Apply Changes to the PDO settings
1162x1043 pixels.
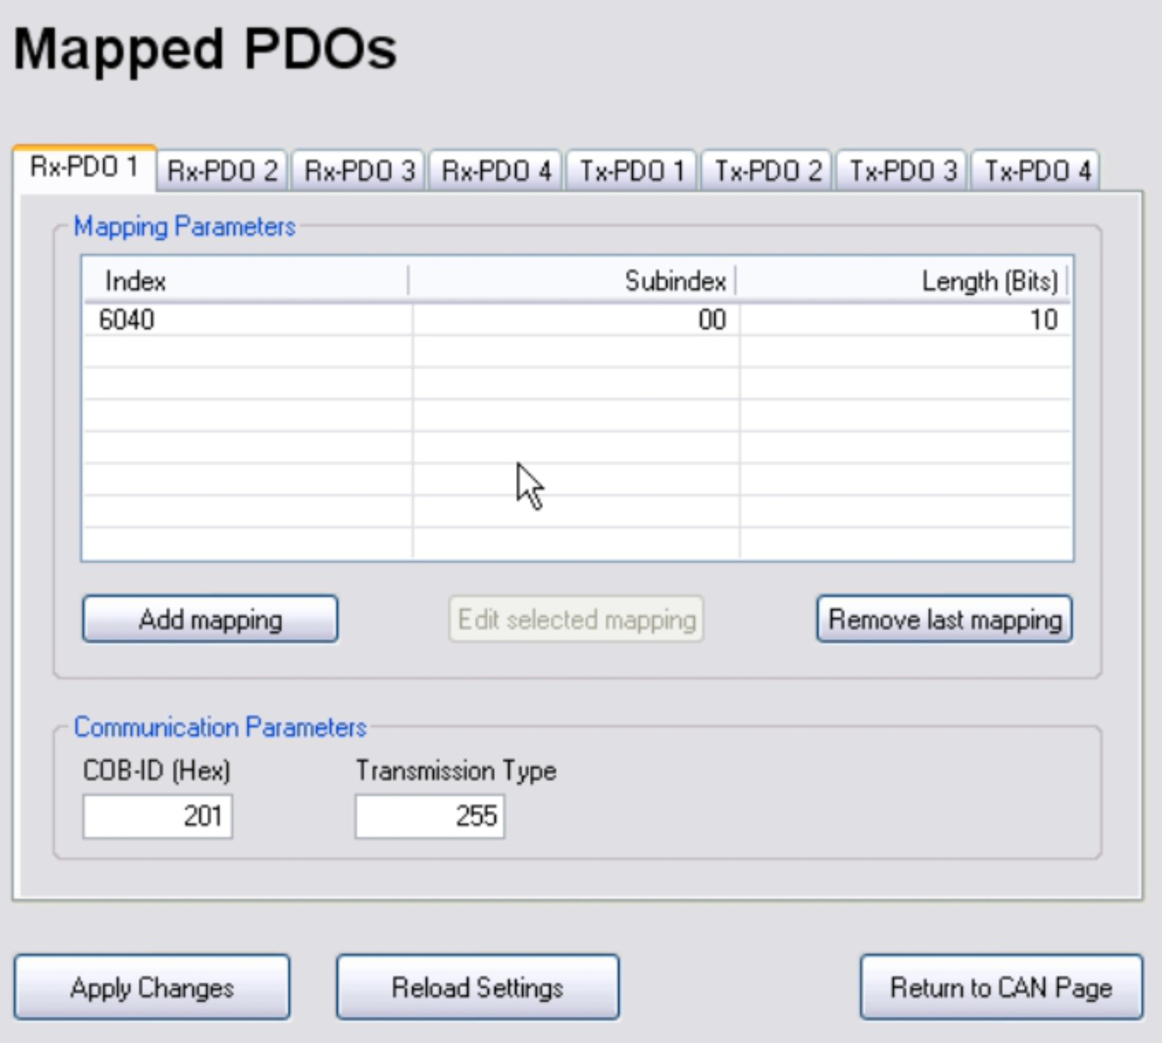click(152, 988)
